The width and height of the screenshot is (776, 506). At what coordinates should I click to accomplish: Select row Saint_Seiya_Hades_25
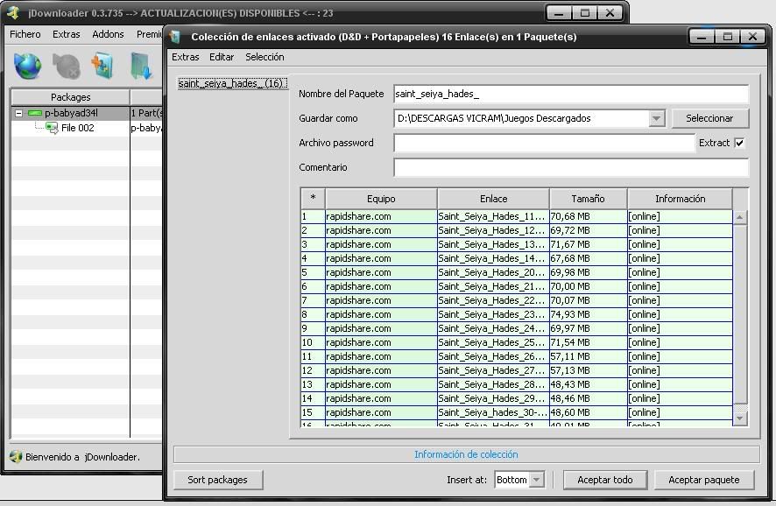[516, 342]
